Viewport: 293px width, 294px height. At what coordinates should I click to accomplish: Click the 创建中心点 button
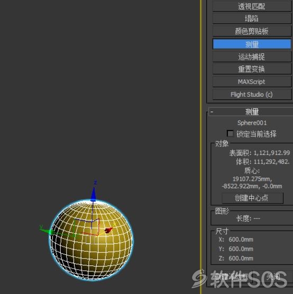tap(252, 198)
